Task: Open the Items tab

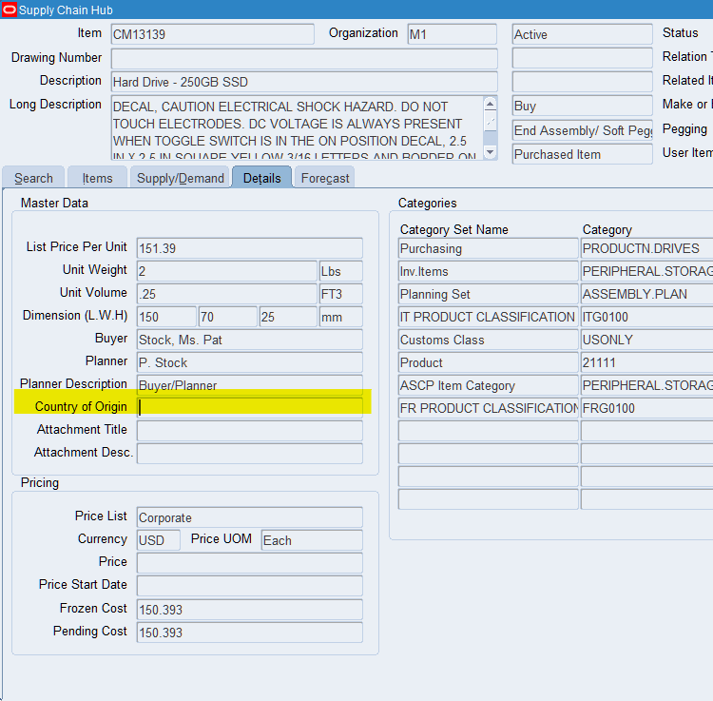Action: coord(97,178)
